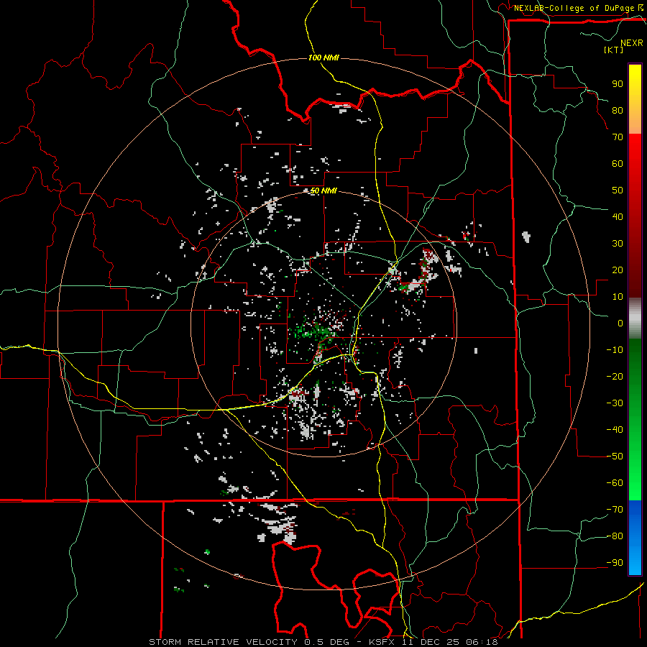647x647 pixels.
Task: Click the -30 value on velocity scale
Action: (x=615, y=403)
